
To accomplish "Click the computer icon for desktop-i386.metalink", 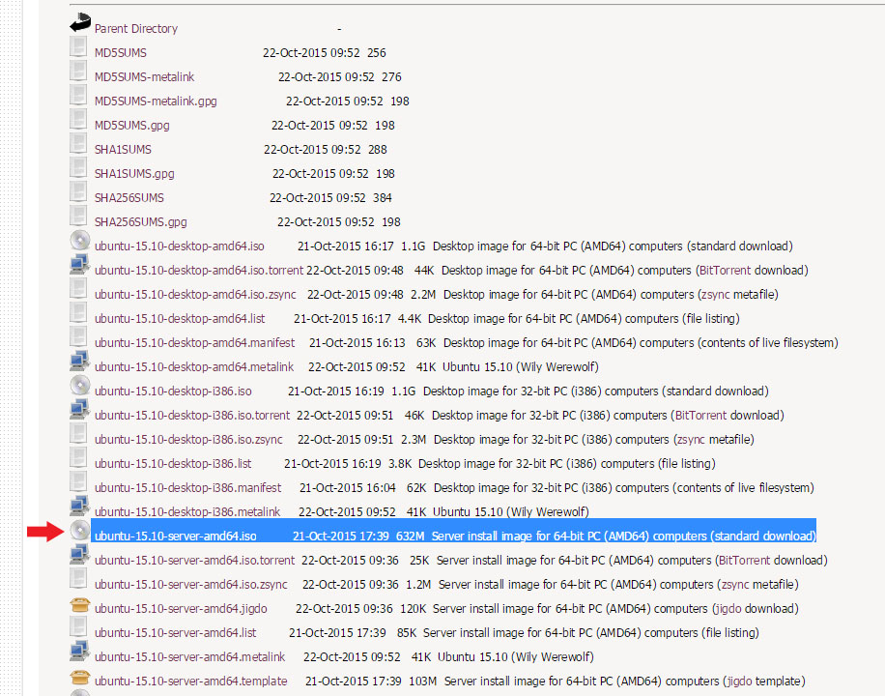I will click(80, 507).
